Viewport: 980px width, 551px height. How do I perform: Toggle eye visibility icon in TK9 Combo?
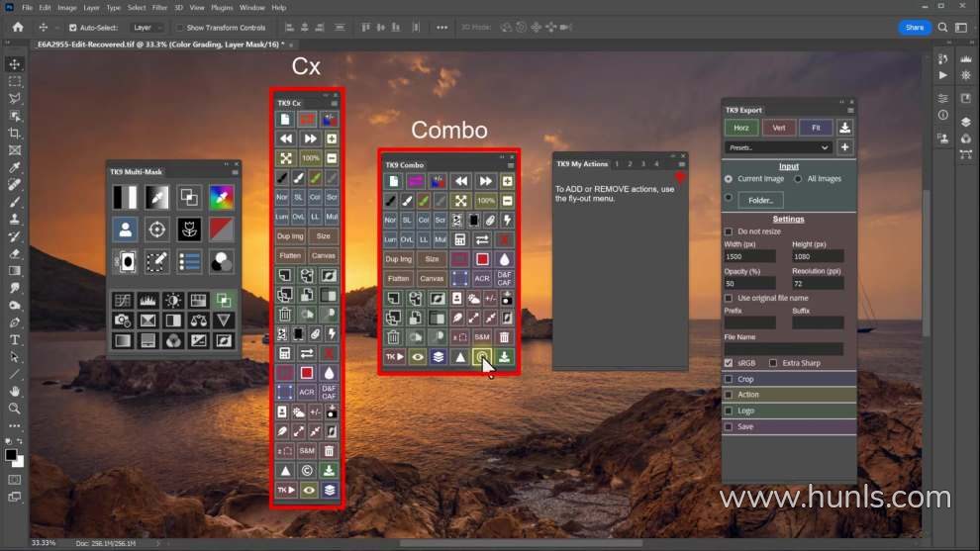click(418, 357)
